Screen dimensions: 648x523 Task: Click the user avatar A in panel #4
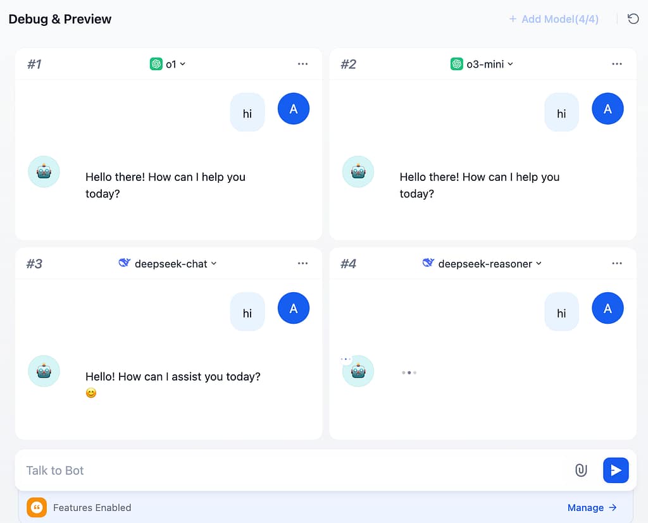[x=607, y=308]
